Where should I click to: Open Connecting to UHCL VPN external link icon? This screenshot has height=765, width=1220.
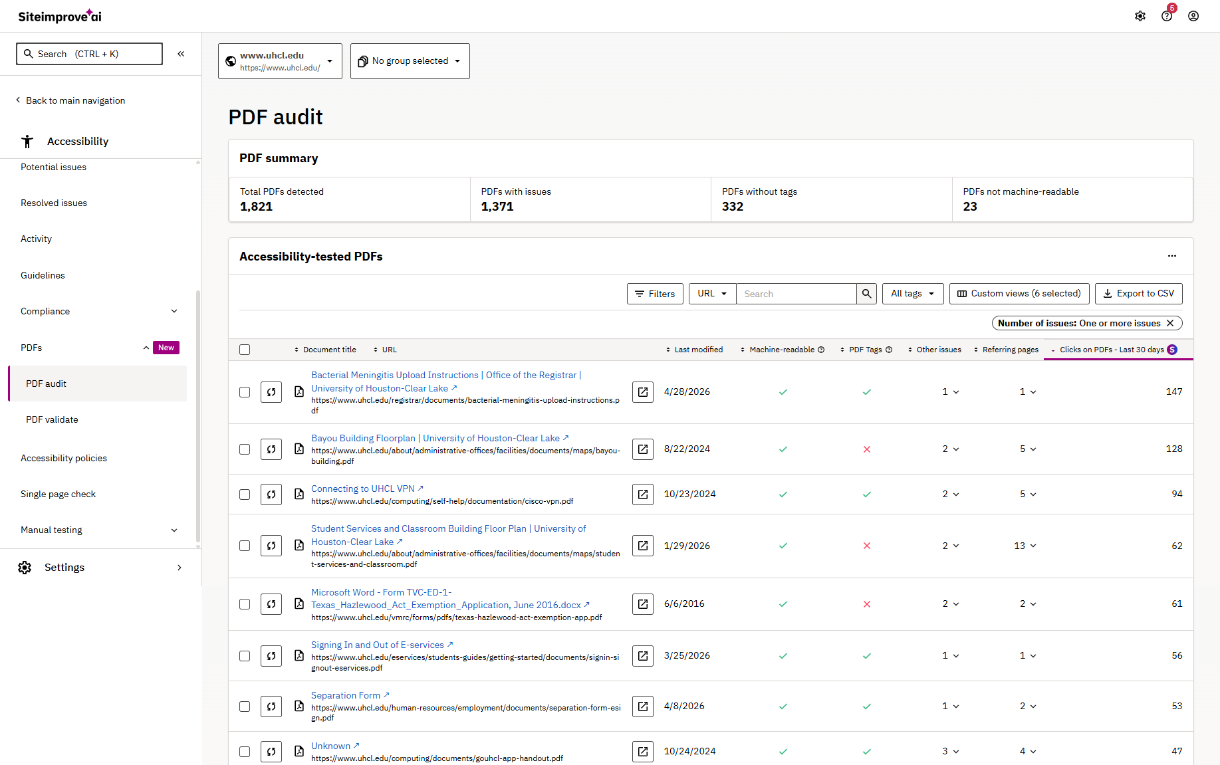click(x=643, y=494)
